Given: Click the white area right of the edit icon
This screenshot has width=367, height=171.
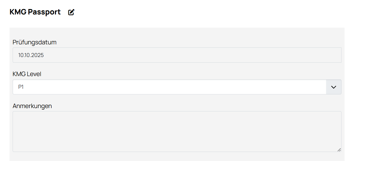Looking at the screenshot, I should pos(206,12).
